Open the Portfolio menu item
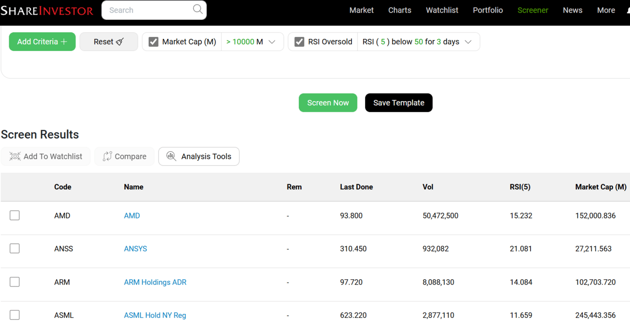Screen dimensions: 630x326 (x=488, y=10)
